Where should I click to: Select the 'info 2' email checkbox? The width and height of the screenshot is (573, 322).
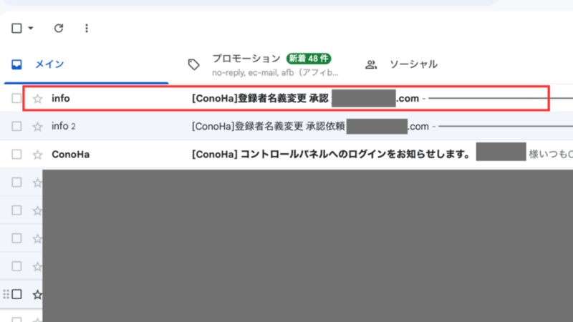(x=16, y=127)
